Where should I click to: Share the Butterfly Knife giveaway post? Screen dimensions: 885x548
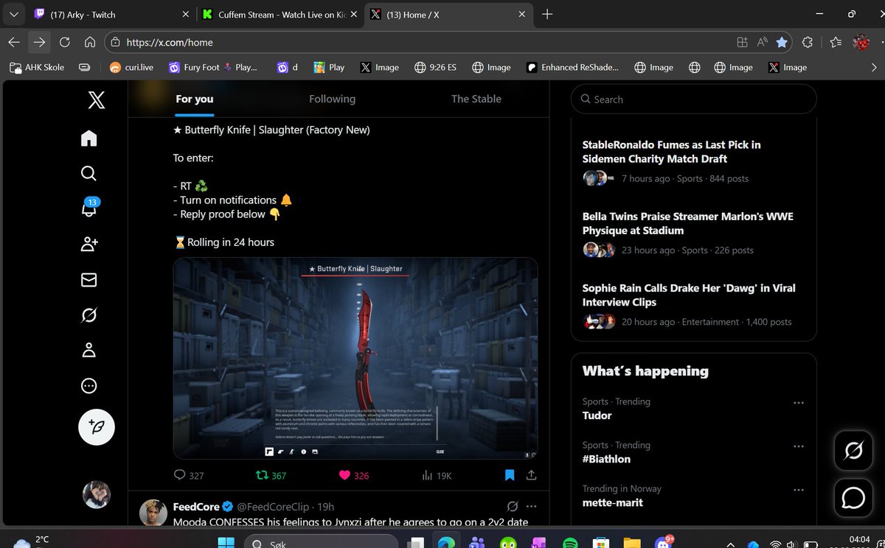532,476
